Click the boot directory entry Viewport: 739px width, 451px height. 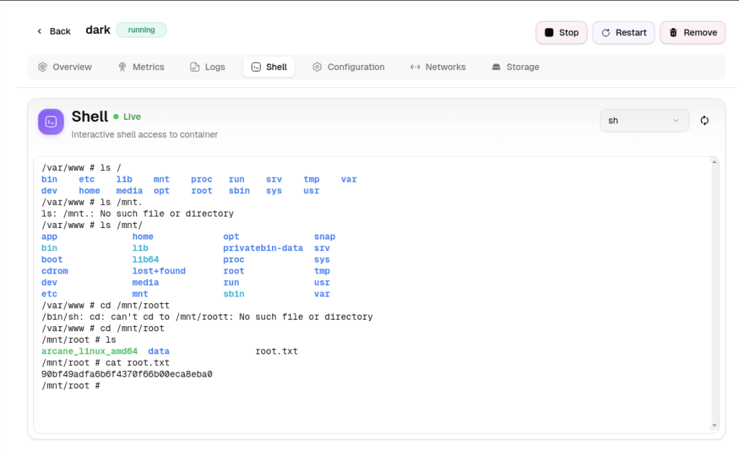(x=52, y=260)
